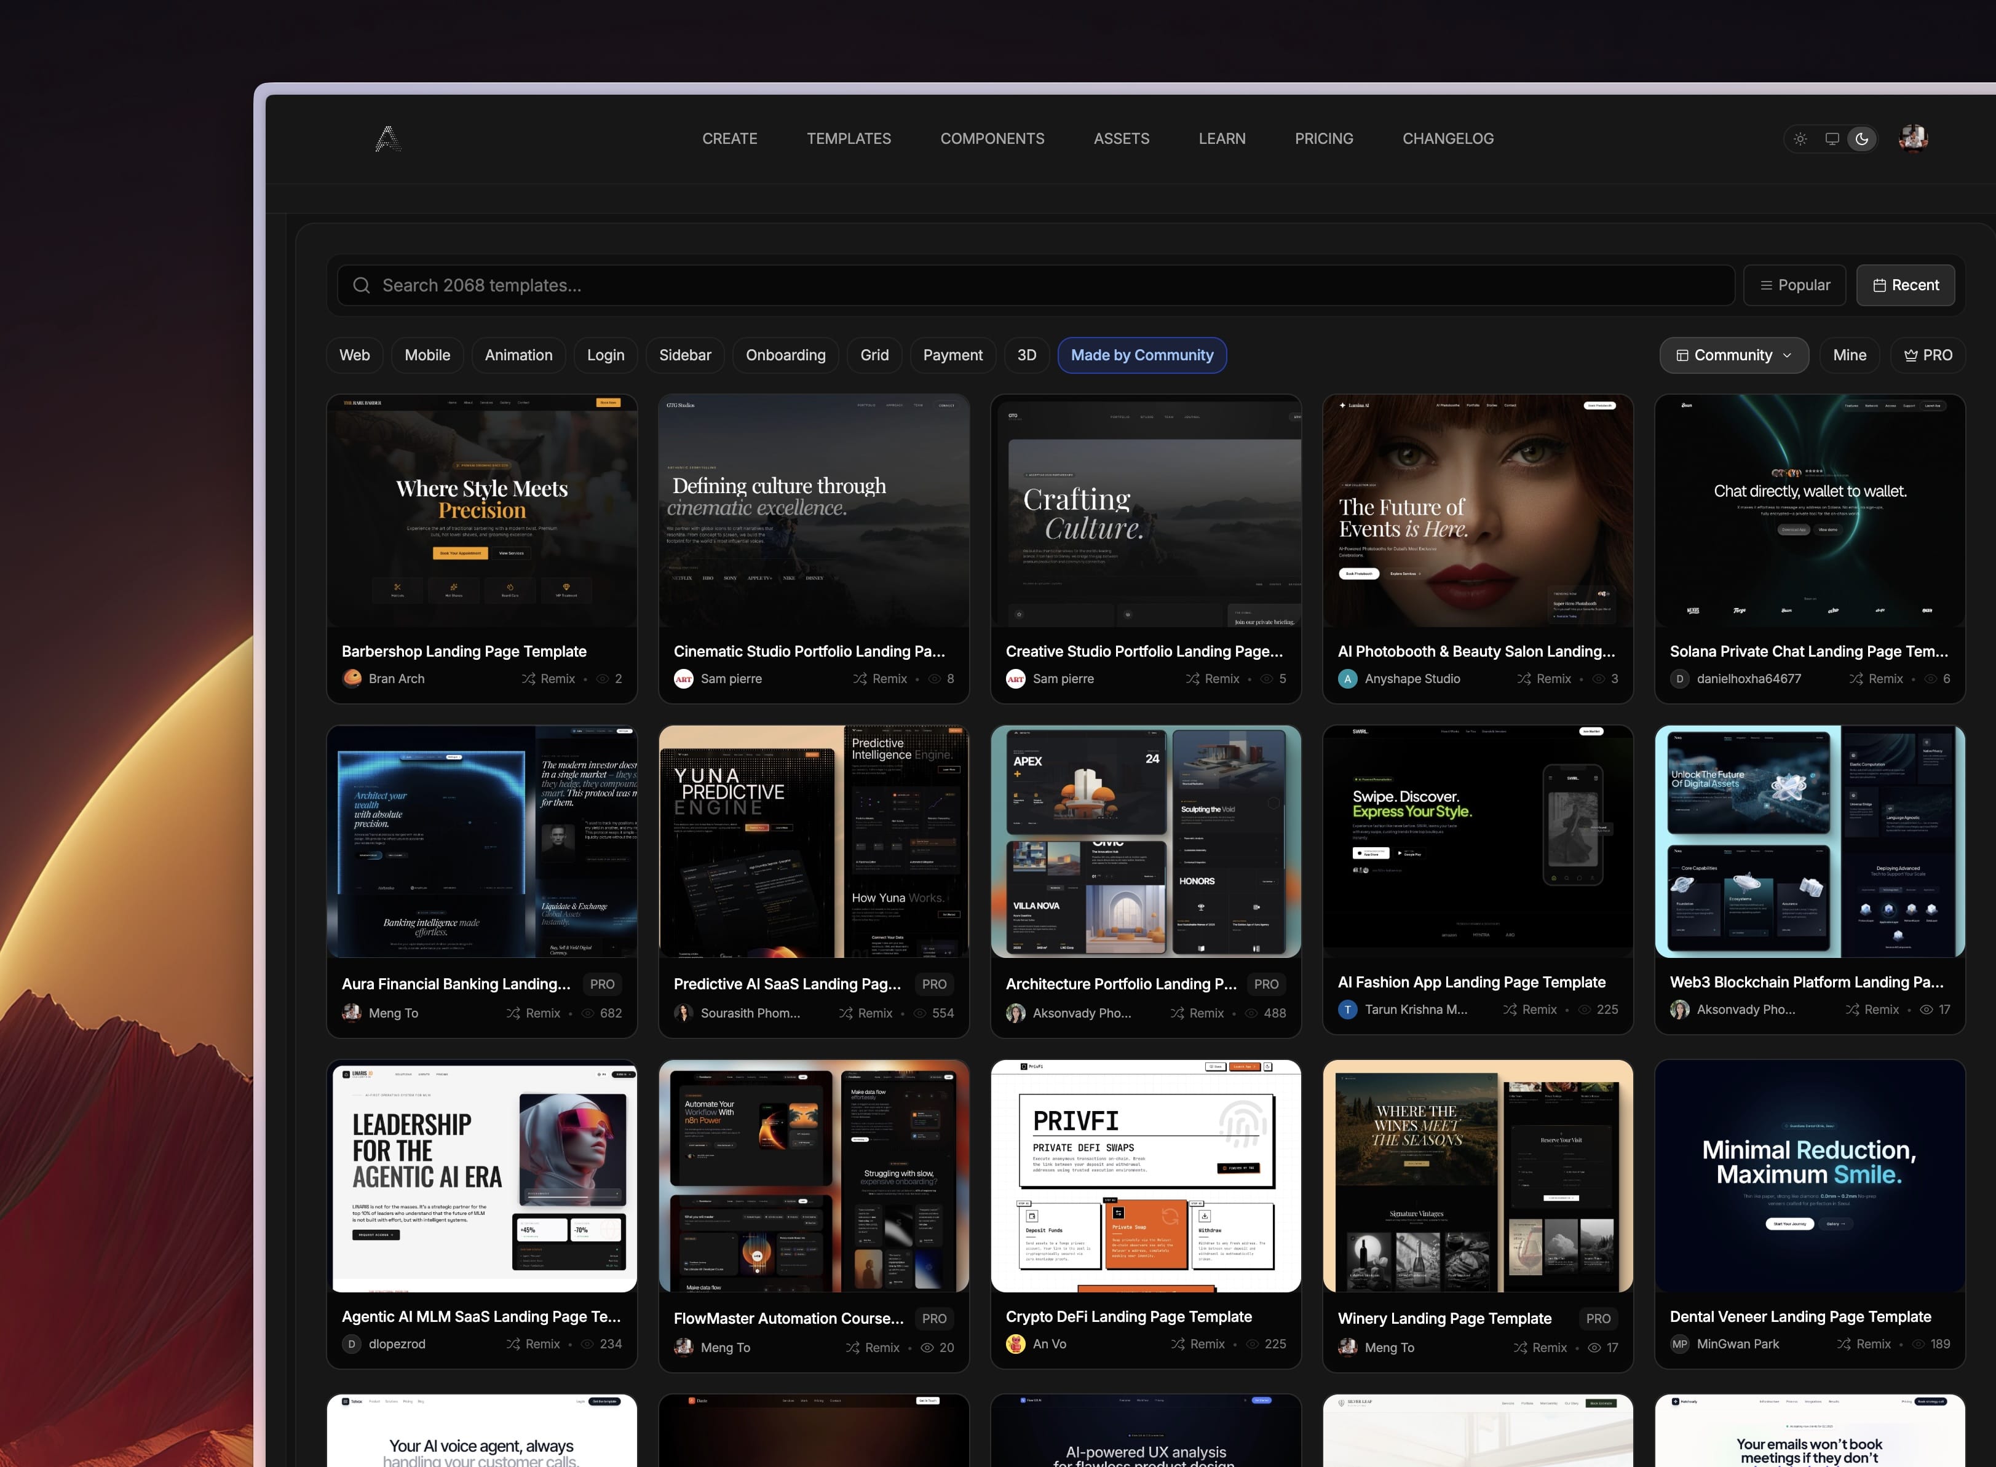Disable the Made by Community filter
Viewport: 1996px width, 1467px height.
1142,354
